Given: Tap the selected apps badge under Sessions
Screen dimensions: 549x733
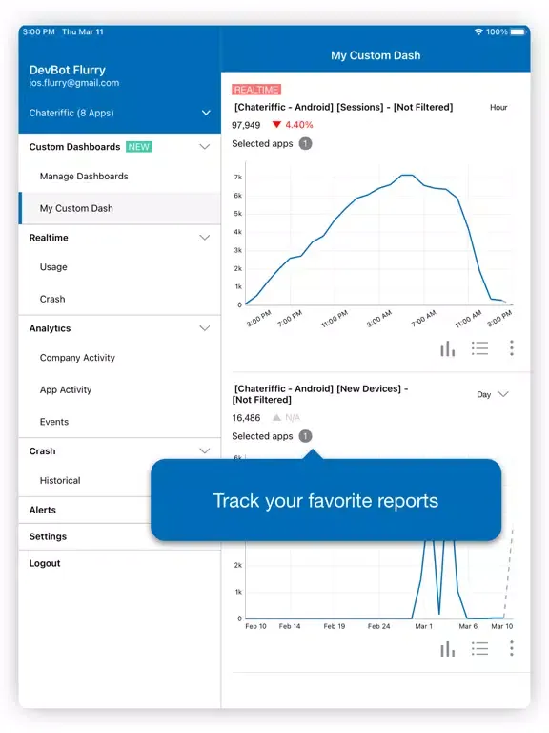Looking at the screenshot, I should (305, 143).
